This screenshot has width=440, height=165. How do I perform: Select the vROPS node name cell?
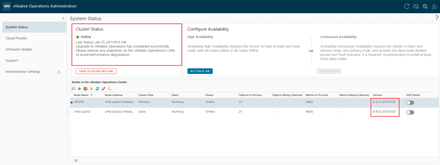79,102
